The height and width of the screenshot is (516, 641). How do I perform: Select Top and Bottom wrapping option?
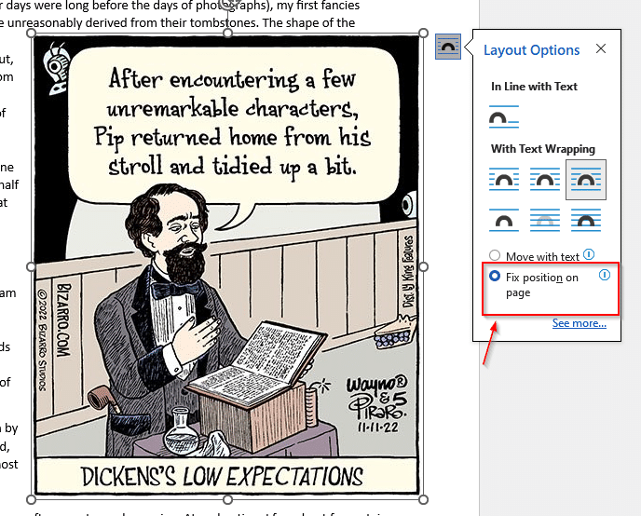504,221
